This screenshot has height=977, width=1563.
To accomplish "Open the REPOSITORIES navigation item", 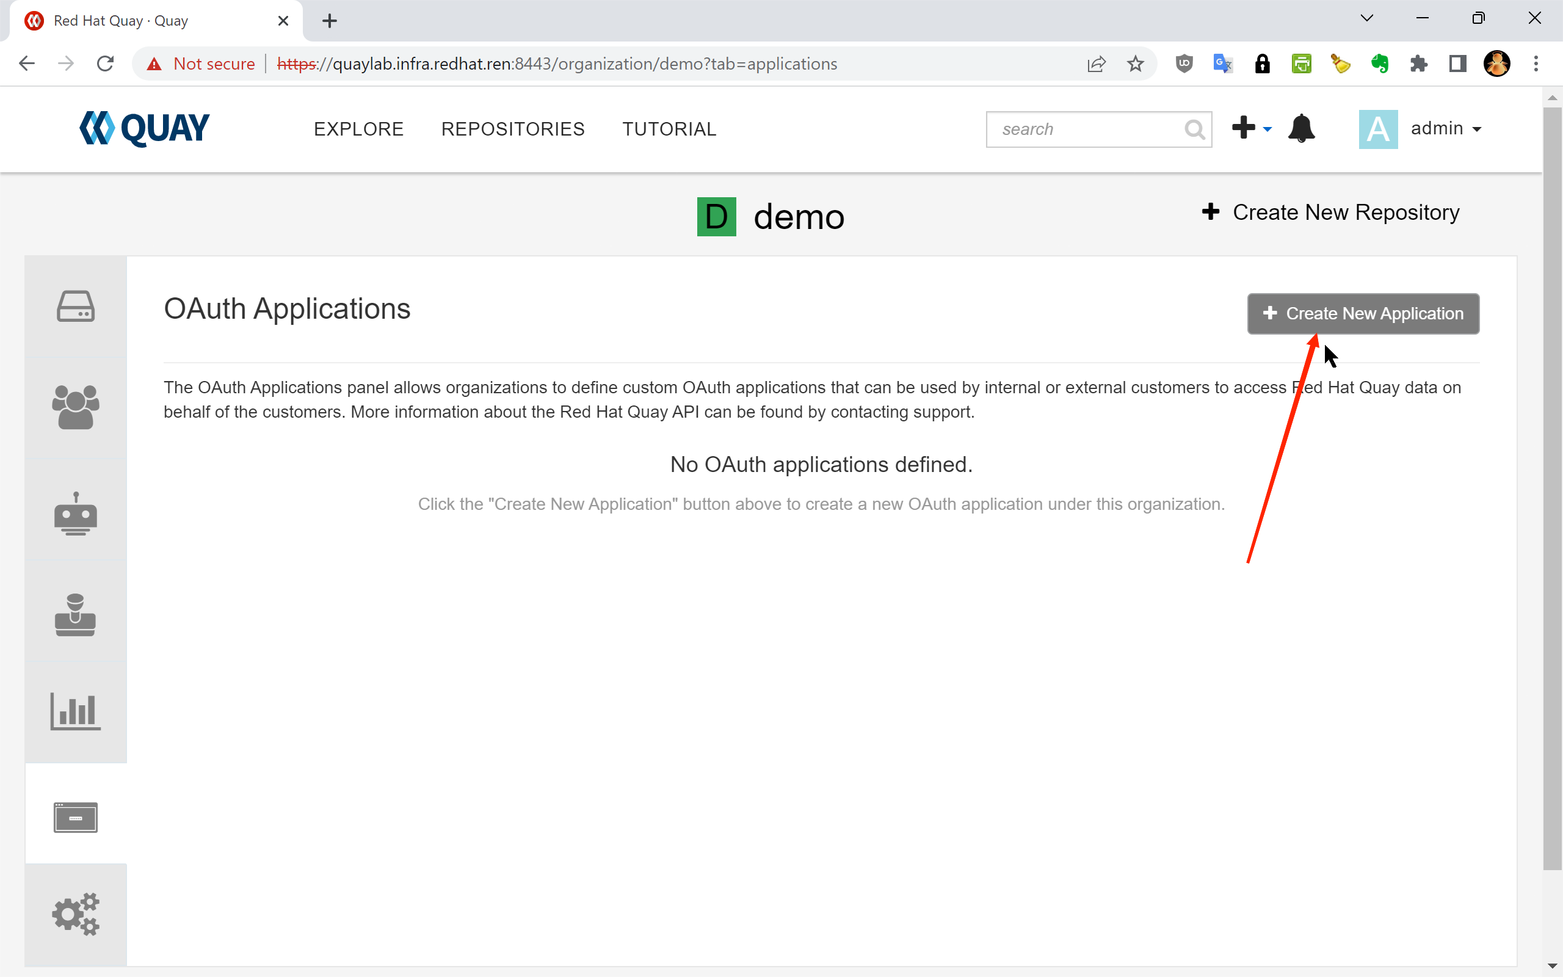I will coord(513,129).
